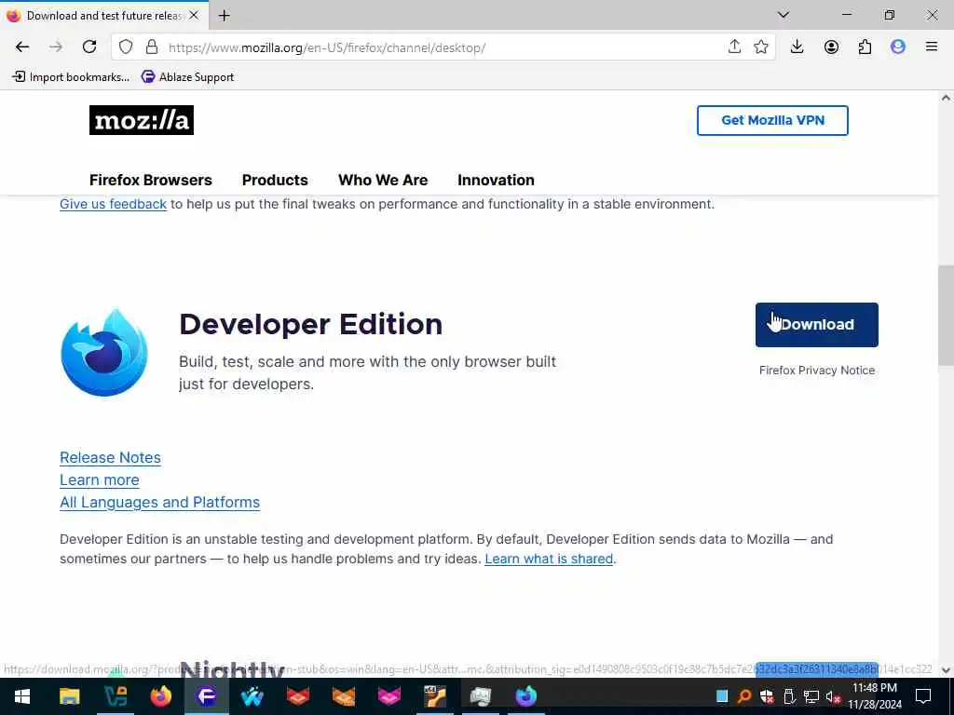Open the network tray icon
This screenshot has height=715, width=954.
pyautogui.click(x=811, y=696)
